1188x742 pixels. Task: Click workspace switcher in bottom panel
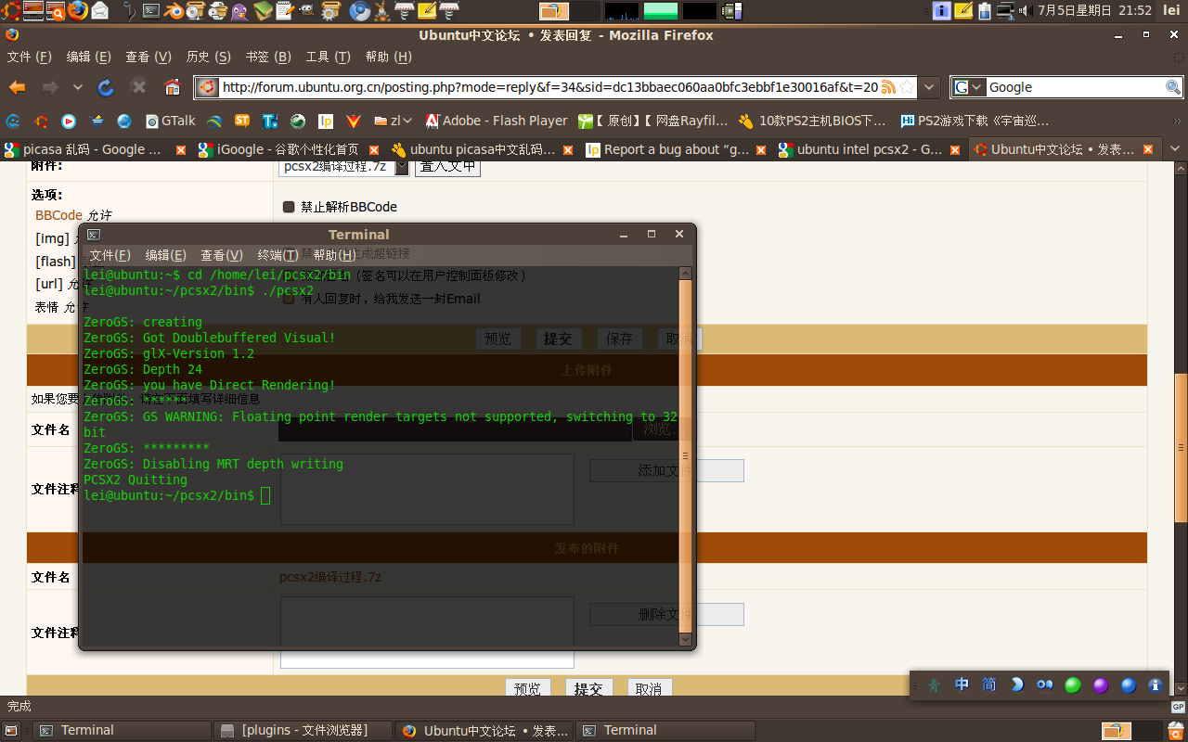(x=1131, y=731)
